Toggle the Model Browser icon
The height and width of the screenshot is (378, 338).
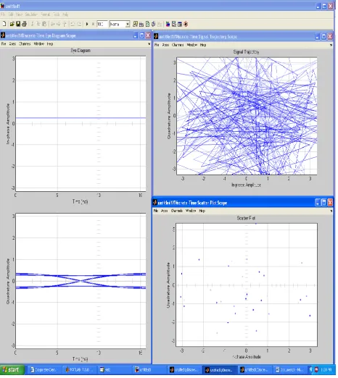tap(180, 24)
